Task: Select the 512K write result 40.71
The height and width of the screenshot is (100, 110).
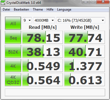Action: point(85,51)
